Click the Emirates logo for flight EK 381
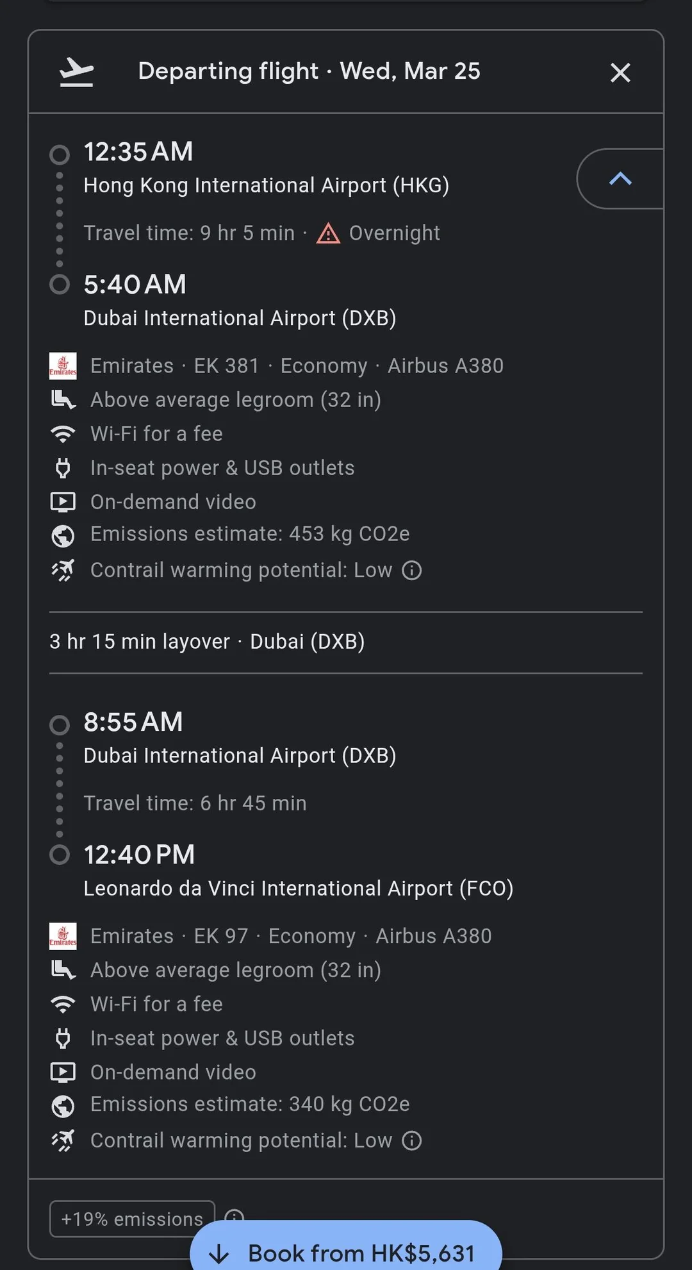 pyautogui.click(x=63, y=366)
